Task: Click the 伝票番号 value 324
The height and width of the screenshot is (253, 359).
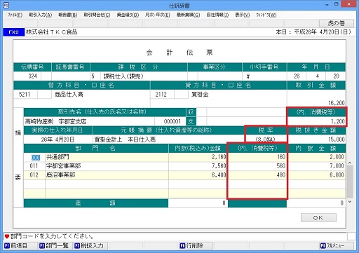Action: [x=32, y=76]
